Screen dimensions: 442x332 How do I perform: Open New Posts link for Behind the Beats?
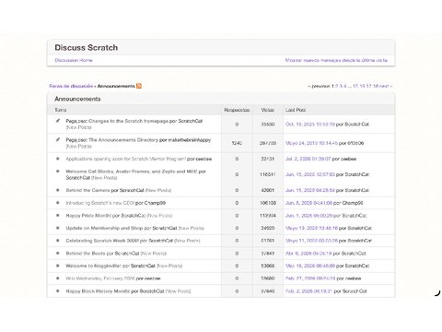154,254
